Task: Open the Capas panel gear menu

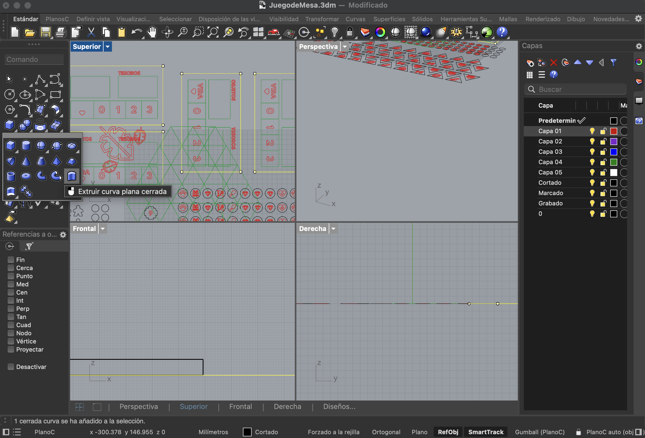Action: (x=639, y=46)
